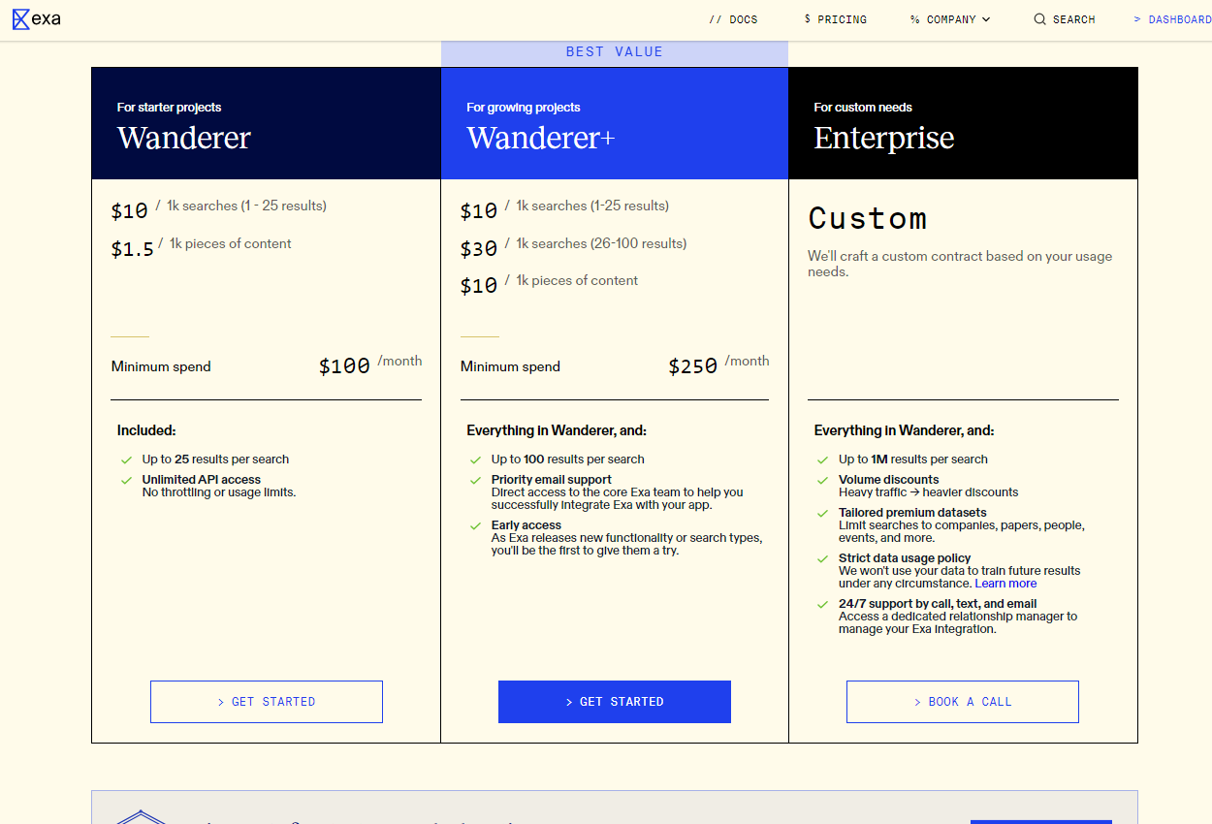Image resolution: width=1212 pixels, height=824 pixels.
Task: Click 'Unlimited API access' feature text
Action: click(202, 480)
